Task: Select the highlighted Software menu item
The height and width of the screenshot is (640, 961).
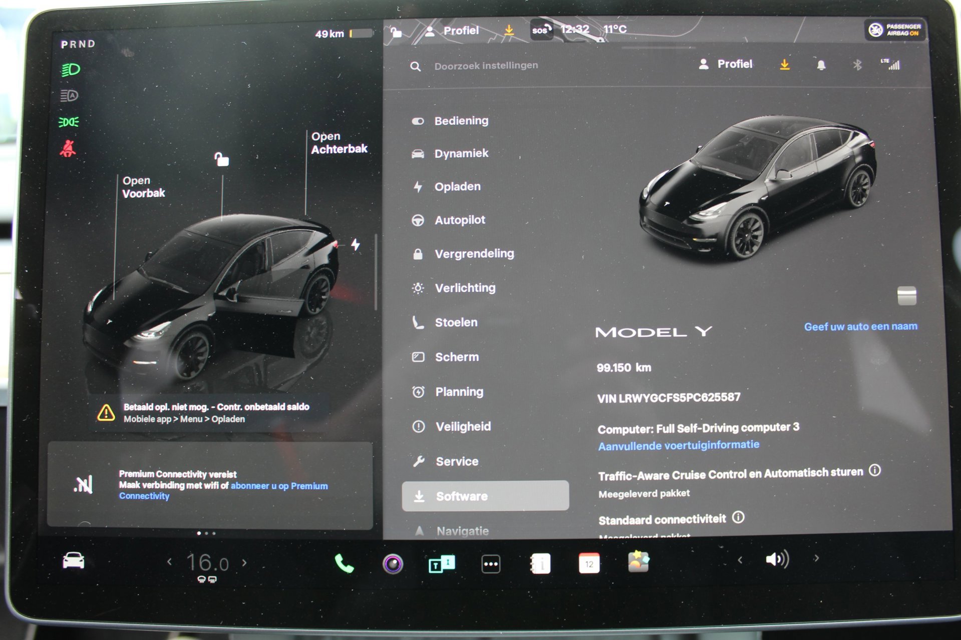Action: [x=485, y=496]
